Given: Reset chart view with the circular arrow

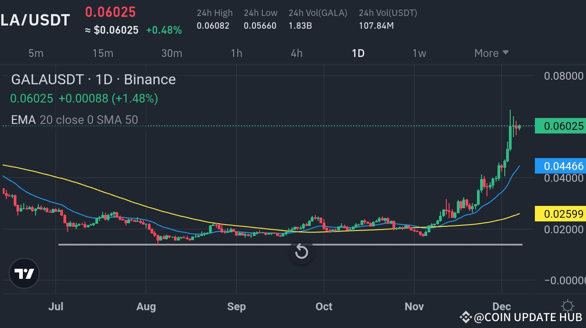Looking at the screenshot, I should (302, 251).
